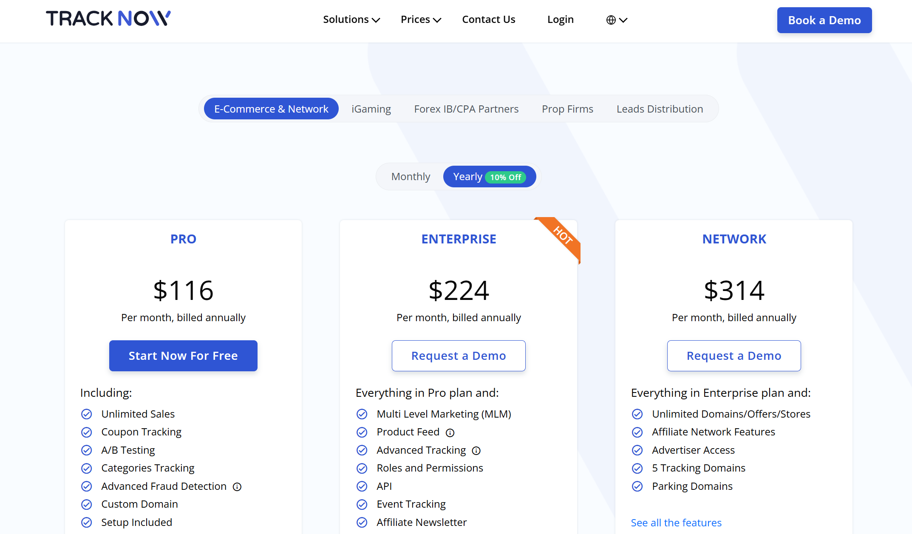Viewport: 912px width, 534px height.
Task: Click checkmark icon next to Event Tracking
Action: [x=362, y=504]
